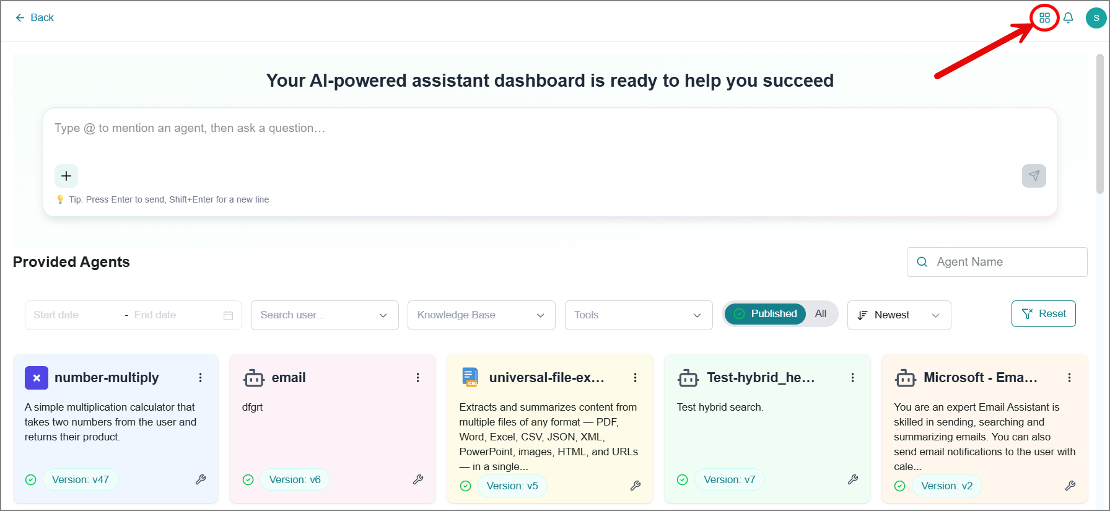1110x511 pixels.
Task: Click the calendar icon in date range
Action: click(228, 315)
